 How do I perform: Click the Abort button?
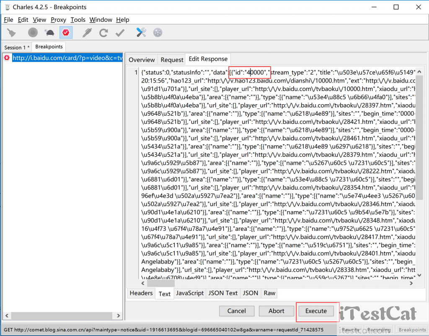pyautogui.click(x=276, y=311)
